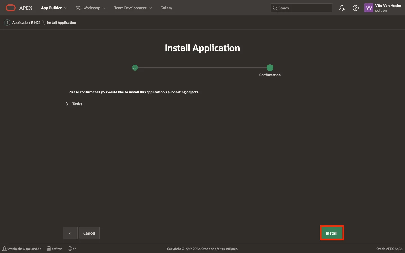Open the SQL Workshop dropdown arrow
Image resolution: width=405 pixels, height=253 pixels.
(x=104, y=8)
